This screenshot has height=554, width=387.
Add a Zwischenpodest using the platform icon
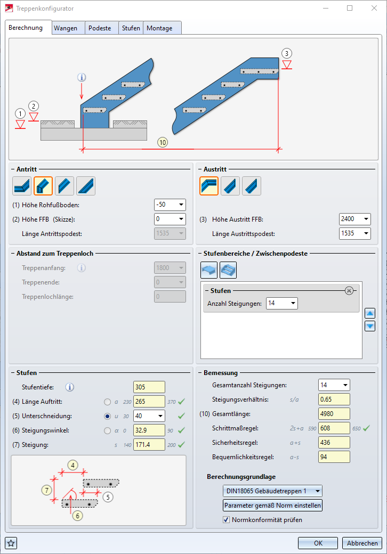(x=228, y=270)
